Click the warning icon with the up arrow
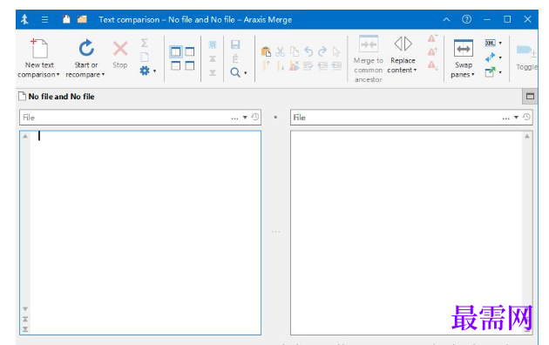This screenshot has height=345, width=549. pyautogui.click(x=433, y=51)
